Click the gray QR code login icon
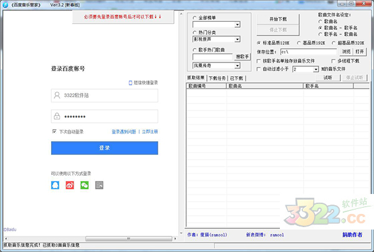Screen dimensions: 374x252 (x=99, y=185)
